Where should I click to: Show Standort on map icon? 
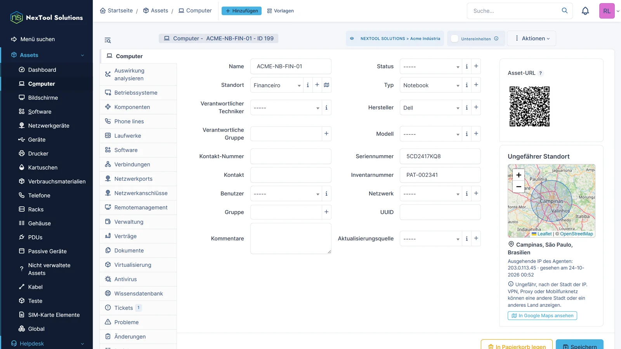pos(326,85)
